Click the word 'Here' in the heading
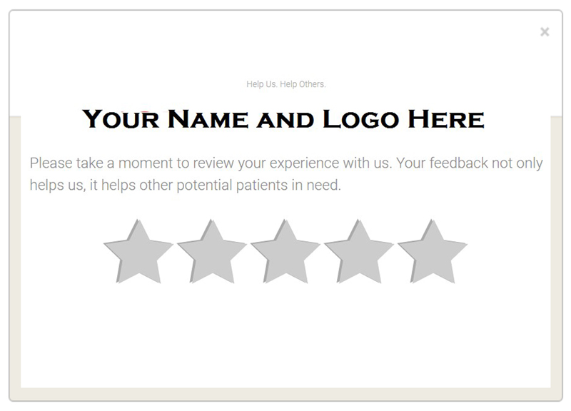The image size is (571, 411). [446, 119]
